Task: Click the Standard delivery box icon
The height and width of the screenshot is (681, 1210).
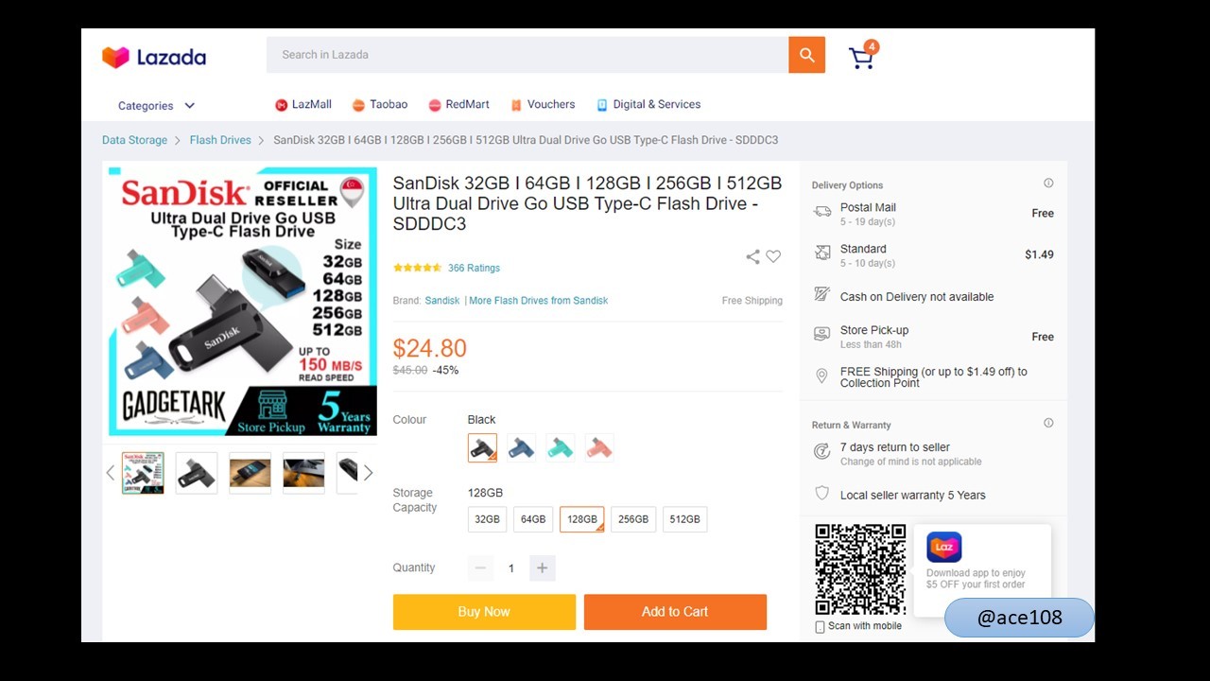Action: (x=822, y=253)
